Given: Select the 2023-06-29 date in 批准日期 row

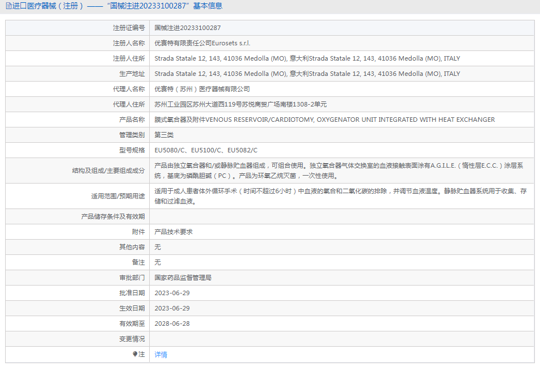Looking at the screenshot, I should tap(172, 293).
